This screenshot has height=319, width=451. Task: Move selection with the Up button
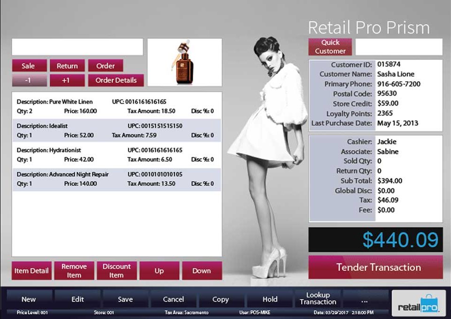coord(159,271)
